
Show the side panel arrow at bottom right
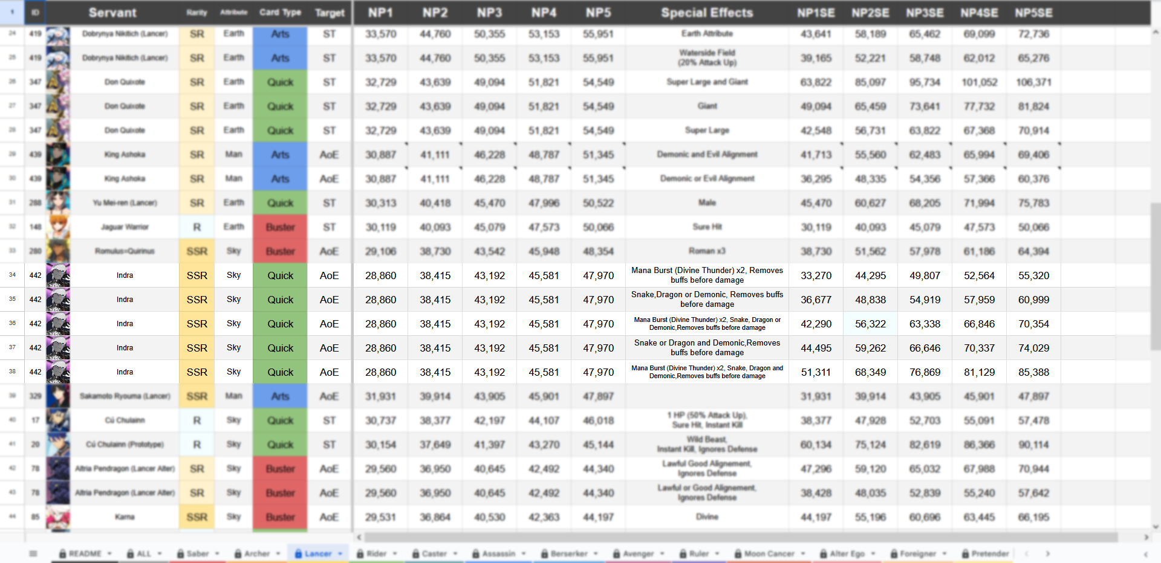(x=1146, y=554)
